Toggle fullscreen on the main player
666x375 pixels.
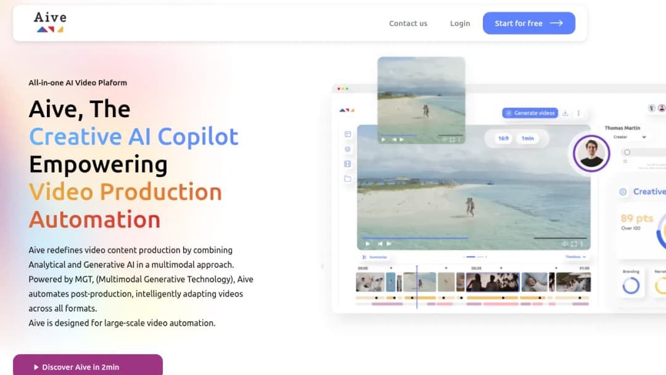(x=574, y=244)
